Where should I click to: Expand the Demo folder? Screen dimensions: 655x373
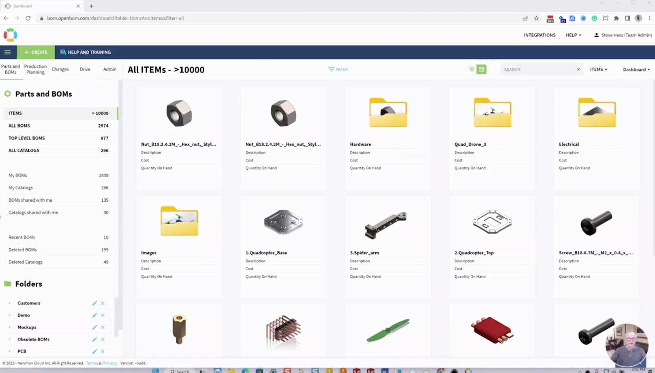9,315
